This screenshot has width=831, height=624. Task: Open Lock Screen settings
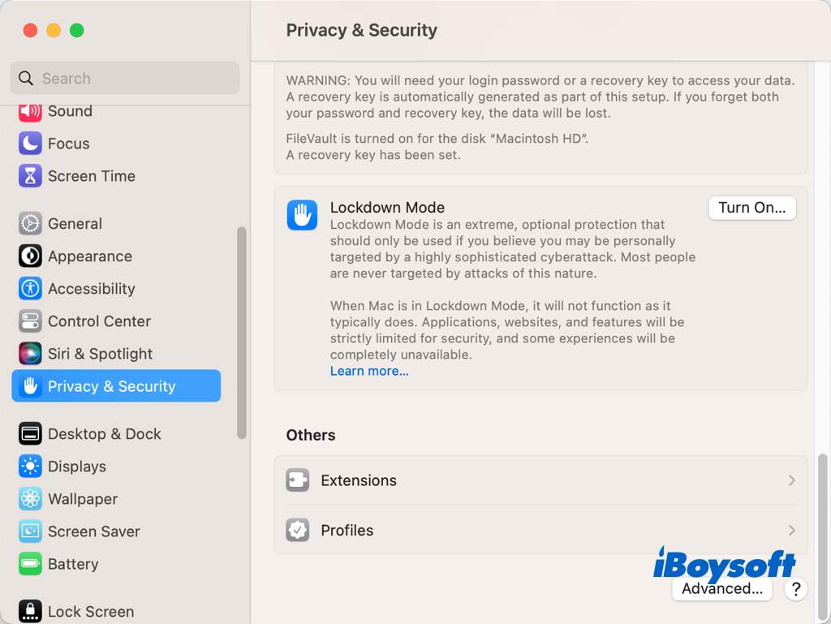pos(90,612)
